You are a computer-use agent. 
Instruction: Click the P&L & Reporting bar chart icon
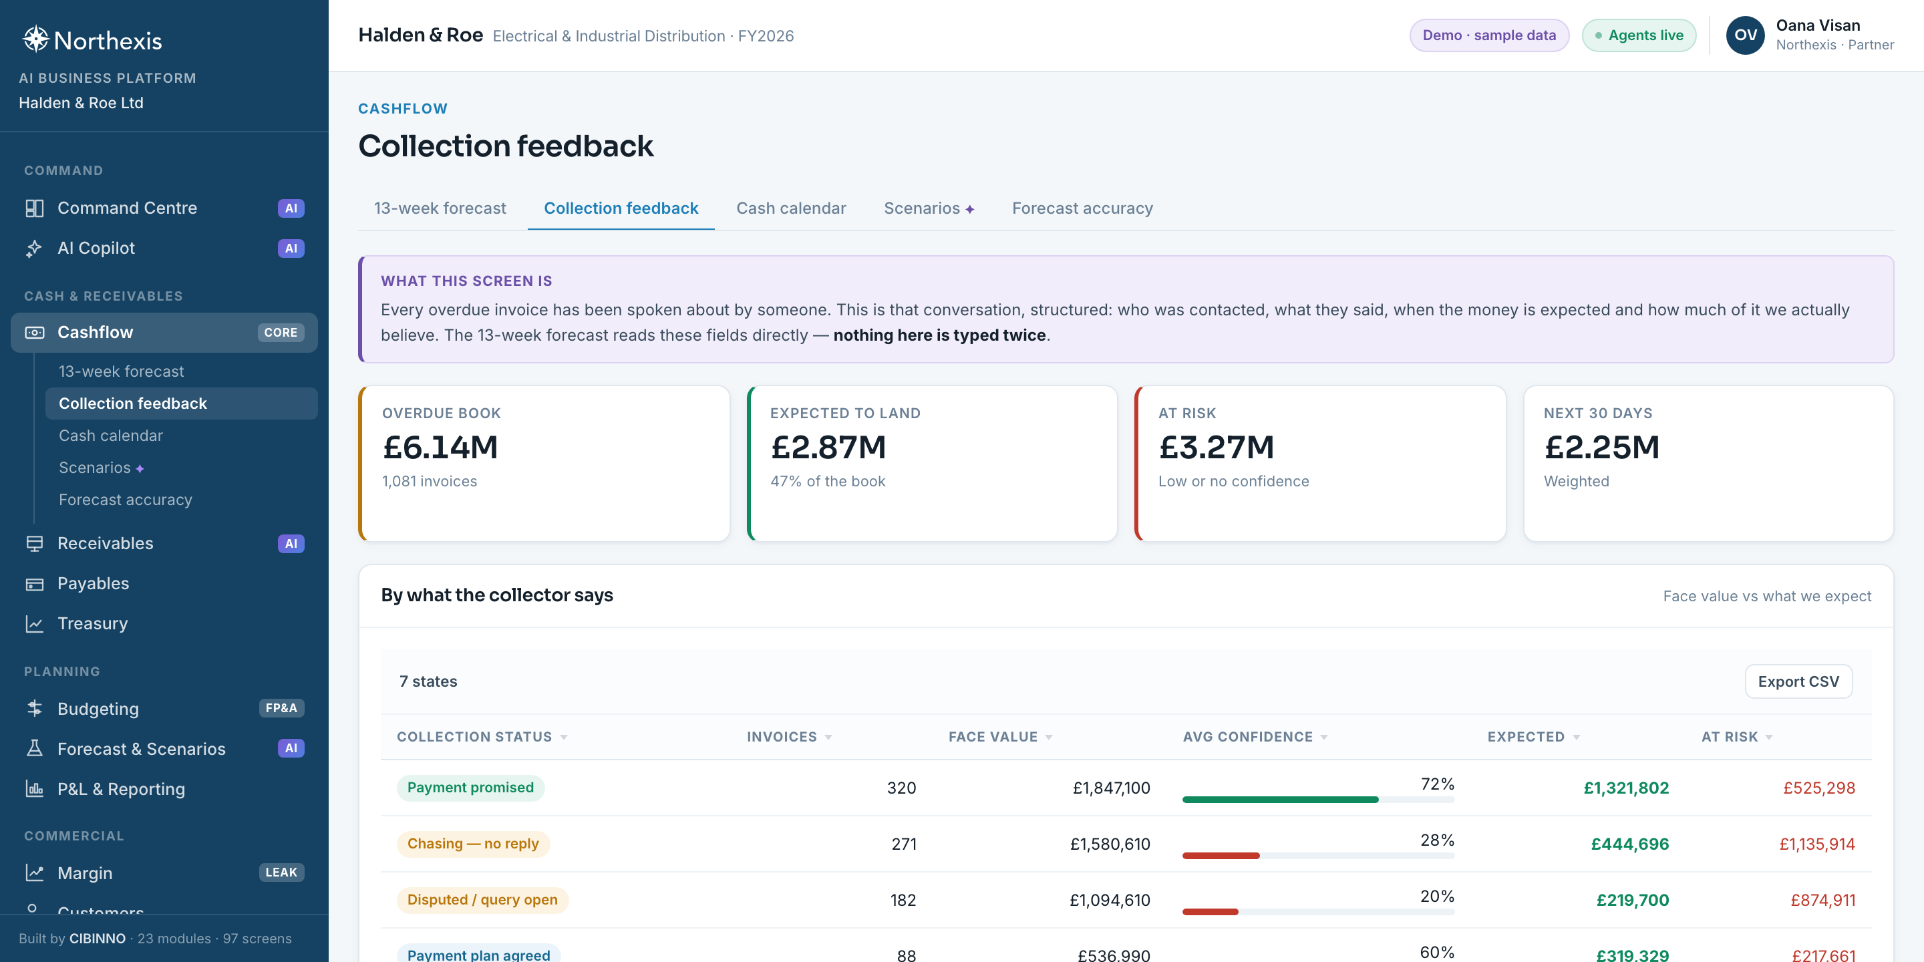[34, 789]
